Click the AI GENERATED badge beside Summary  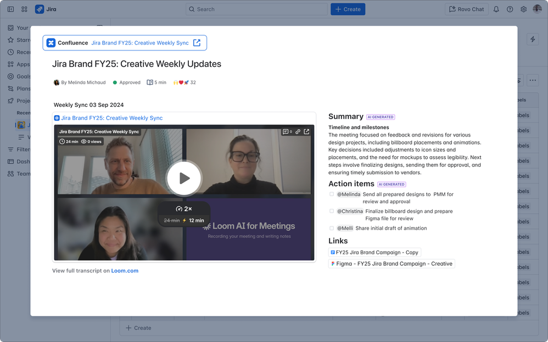tap(381, 117)
